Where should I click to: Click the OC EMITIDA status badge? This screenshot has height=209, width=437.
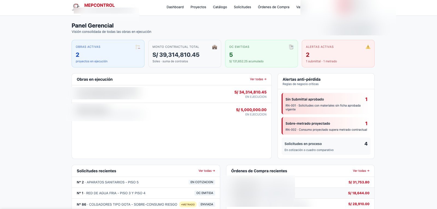pos(205,193)
